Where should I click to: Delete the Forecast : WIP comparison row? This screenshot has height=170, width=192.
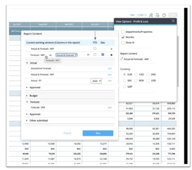[x=111, y=55]
